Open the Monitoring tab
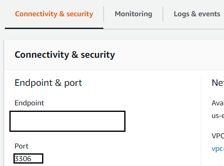Screen dimensions: 224x166 [133, 14]
